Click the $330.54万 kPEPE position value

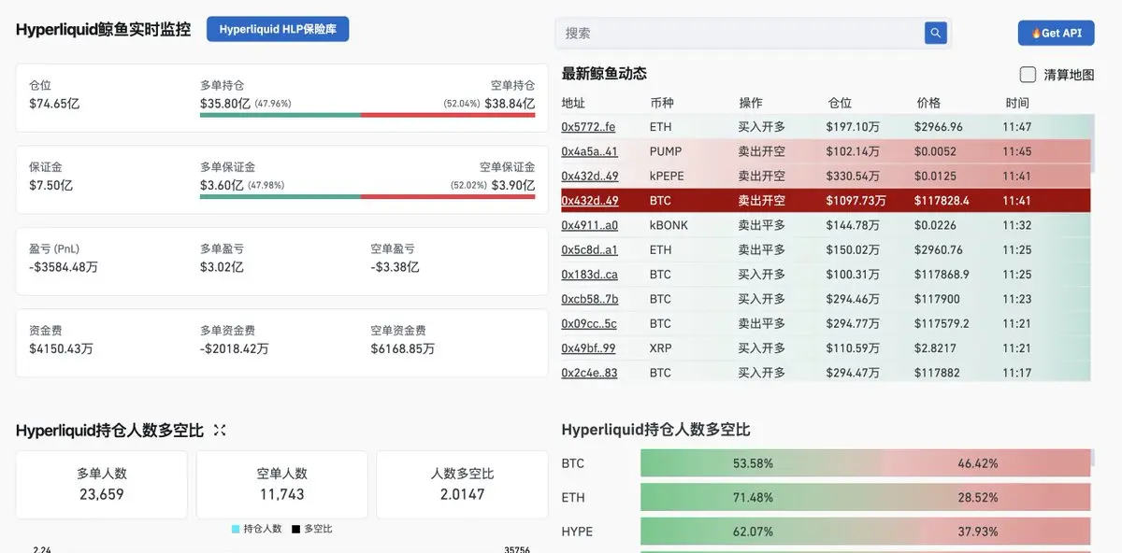tap(853, 176)
